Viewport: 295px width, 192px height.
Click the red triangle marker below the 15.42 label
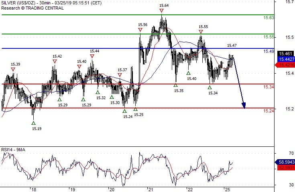tap(55, 61)
